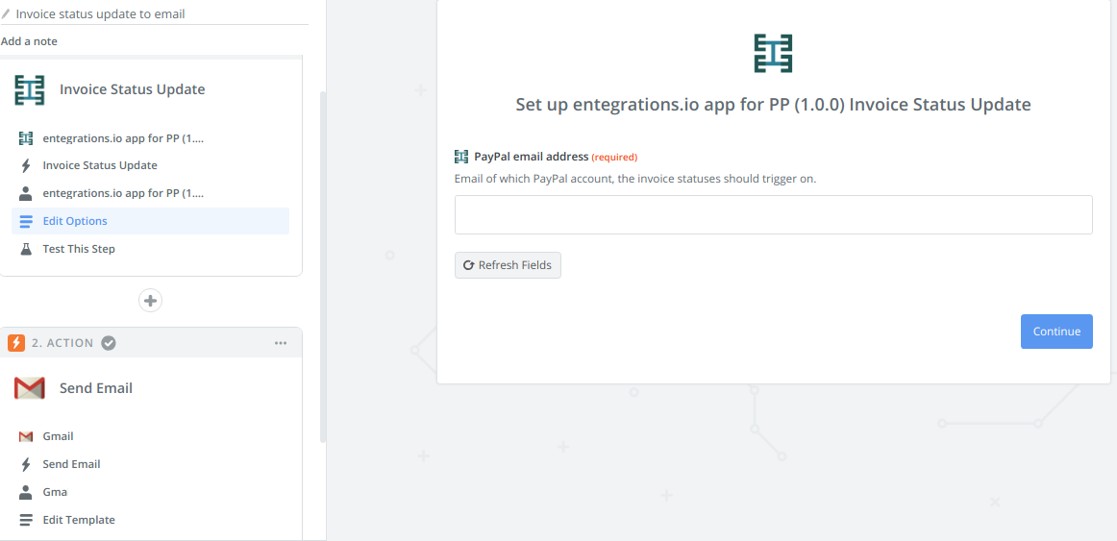
Task: Click the sidebar vertical scrollbar
Action: 323,267
